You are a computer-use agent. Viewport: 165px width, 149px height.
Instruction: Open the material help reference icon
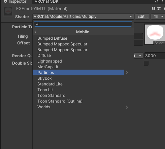154,8
